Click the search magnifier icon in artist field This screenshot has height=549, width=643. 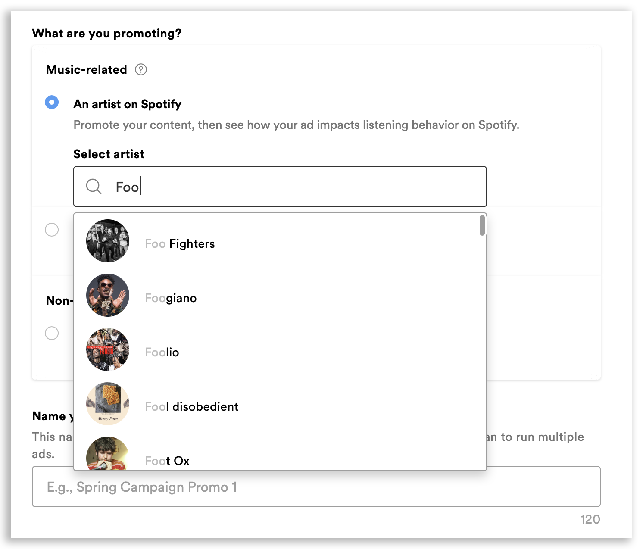pos(94,187)
